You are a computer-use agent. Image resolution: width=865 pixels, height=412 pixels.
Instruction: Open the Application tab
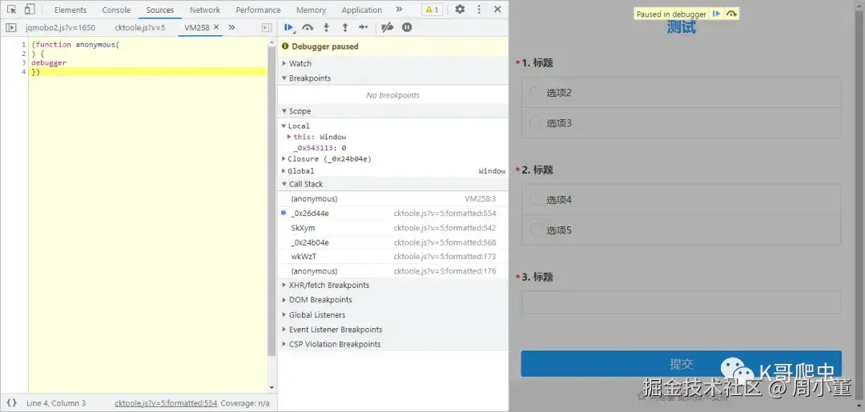pos(361,10)
